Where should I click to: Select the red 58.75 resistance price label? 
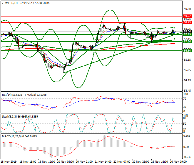[187, 22]
